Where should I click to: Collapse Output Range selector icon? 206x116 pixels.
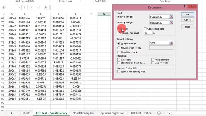171,43
